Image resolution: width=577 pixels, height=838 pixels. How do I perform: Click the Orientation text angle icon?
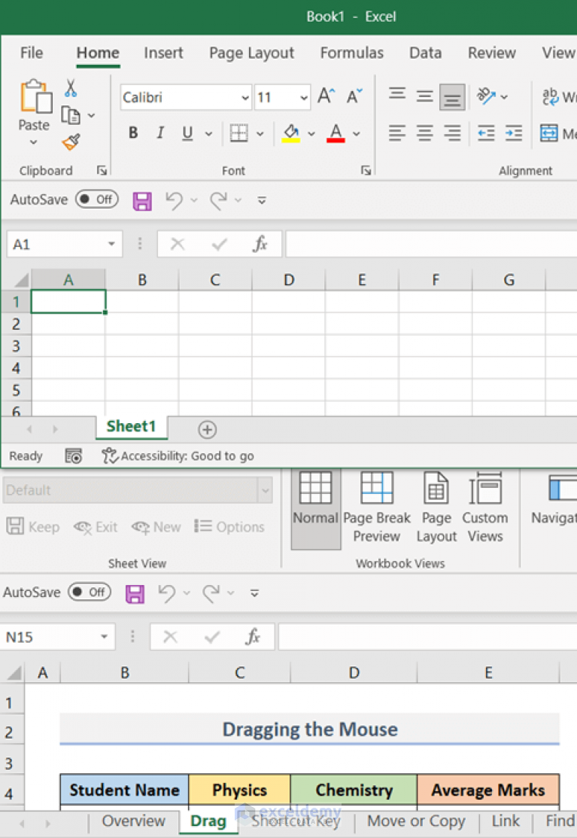(486, 96)
